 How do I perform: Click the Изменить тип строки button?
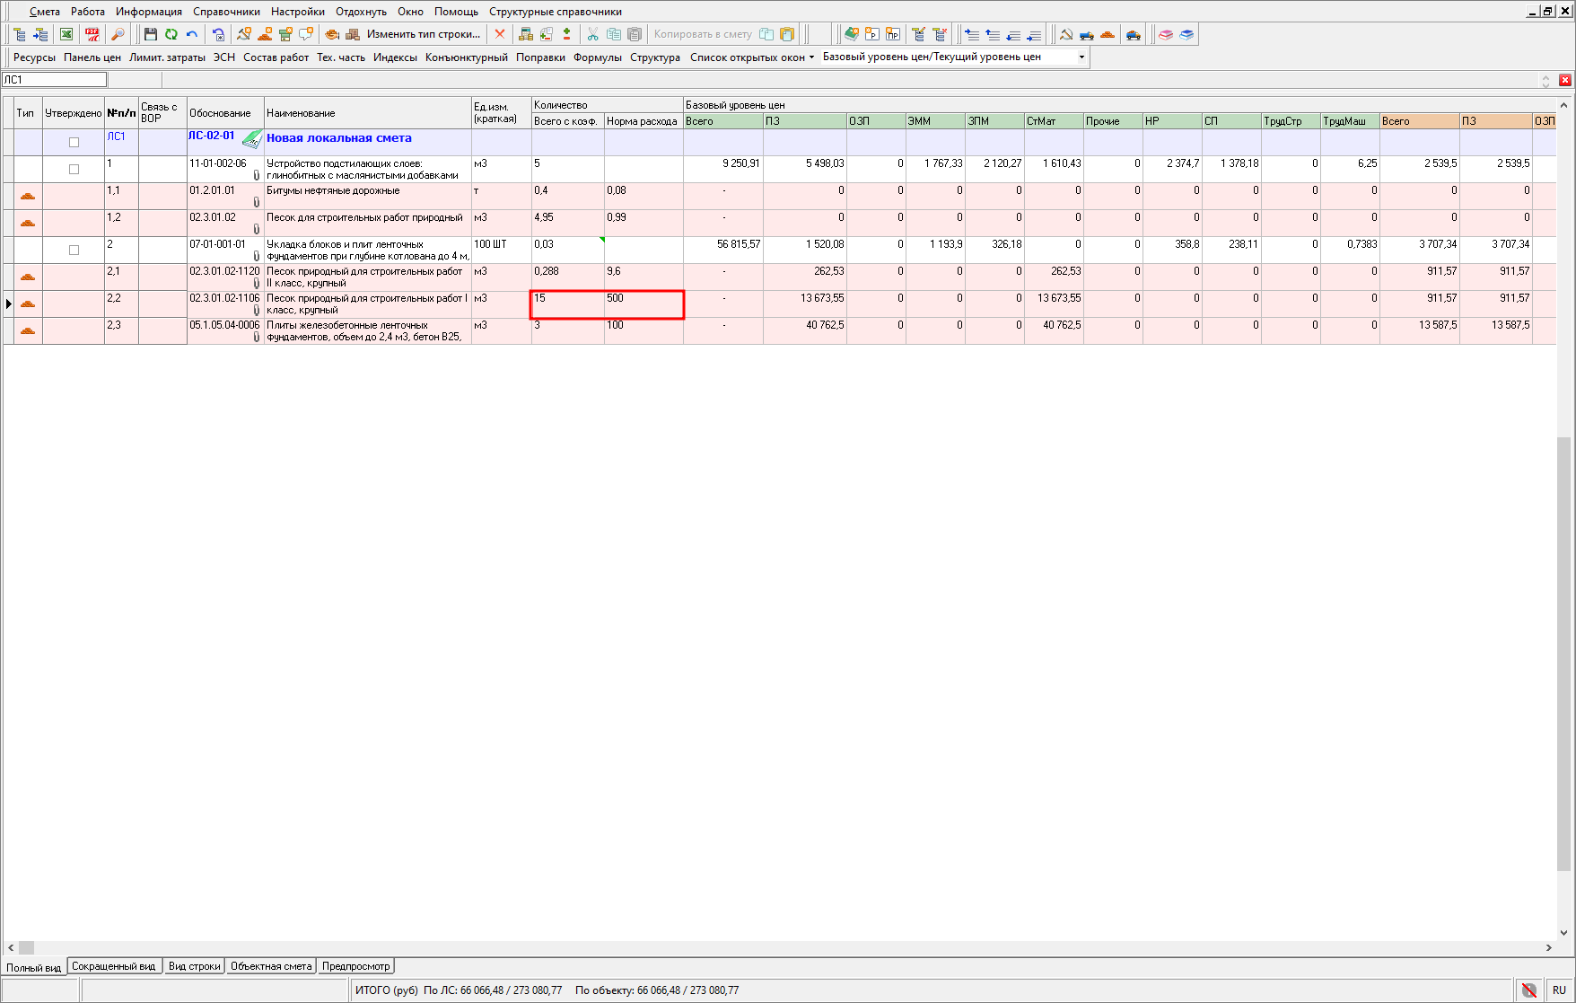click(424, 34)
